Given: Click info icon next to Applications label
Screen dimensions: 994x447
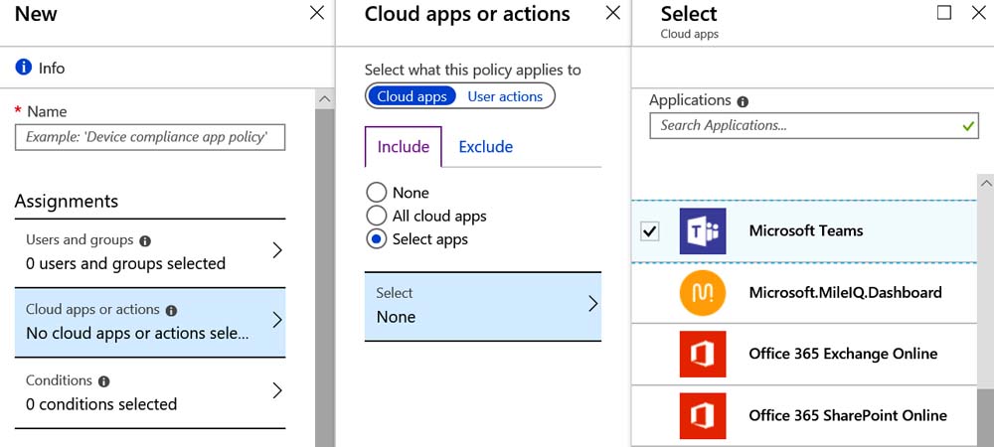Looking at the screenshot, I should [x=743, y=101].
